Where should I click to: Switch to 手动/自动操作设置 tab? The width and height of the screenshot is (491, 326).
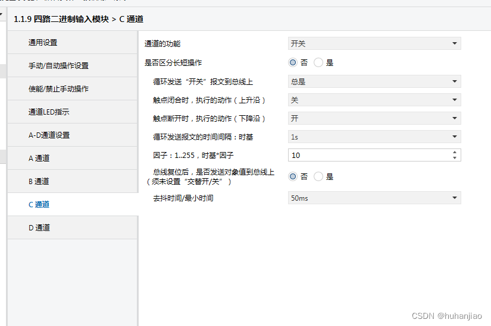(58, 66)
